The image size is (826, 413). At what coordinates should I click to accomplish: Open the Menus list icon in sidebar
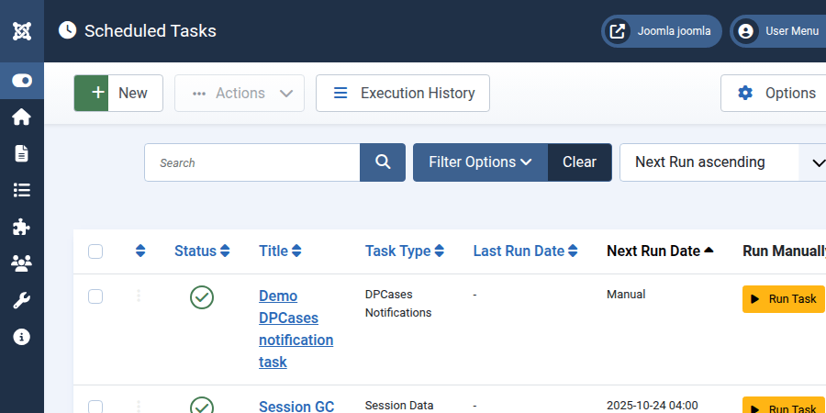click(22, 190)
